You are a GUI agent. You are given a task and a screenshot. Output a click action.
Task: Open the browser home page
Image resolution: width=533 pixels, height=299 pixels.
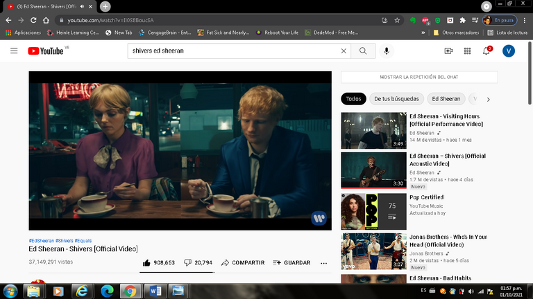click(46, 20)
